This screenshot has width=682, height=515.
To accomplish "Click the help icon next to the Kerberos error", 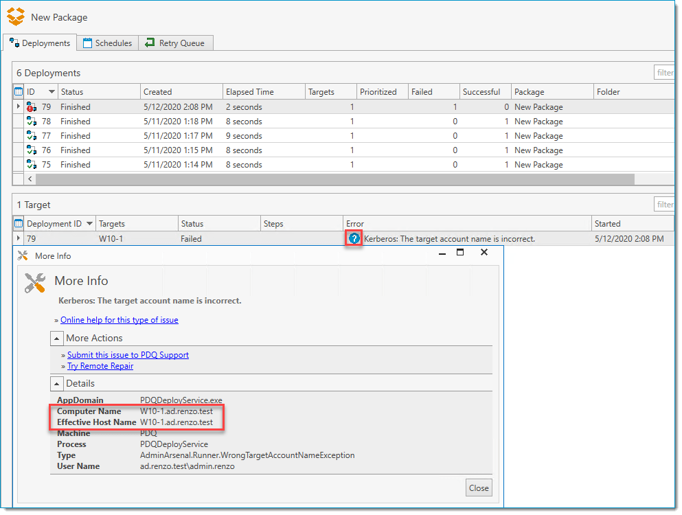I will [353, 238].
